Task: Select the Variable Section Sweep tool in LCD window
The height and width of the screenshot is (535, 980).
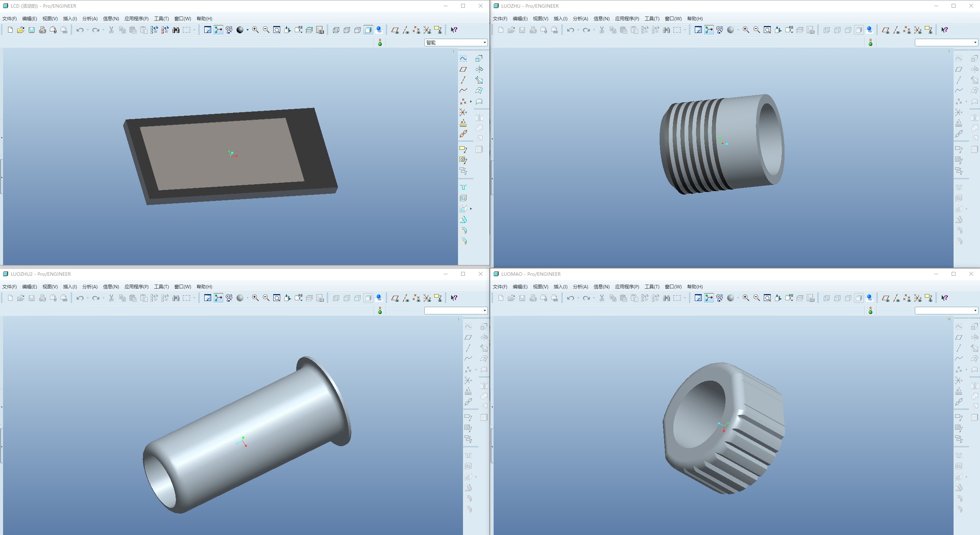Action: [479, 80]
